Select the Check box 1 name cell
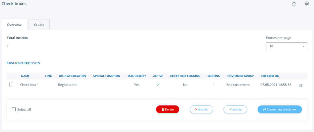314x132 pixels. click(29, 85)
